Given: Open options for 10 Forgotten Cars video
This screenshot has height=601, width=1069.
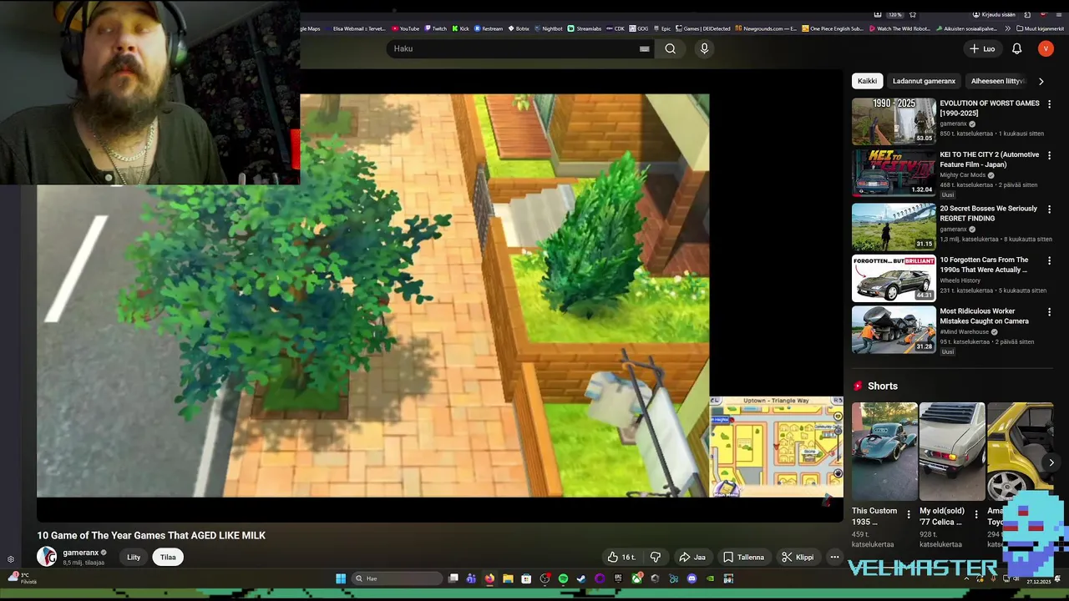Looking at the screenshot, I should point(1050,260).
